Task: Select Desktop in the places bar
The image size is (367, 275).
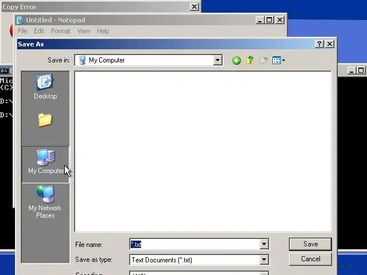Action: (x=45, y=87)
